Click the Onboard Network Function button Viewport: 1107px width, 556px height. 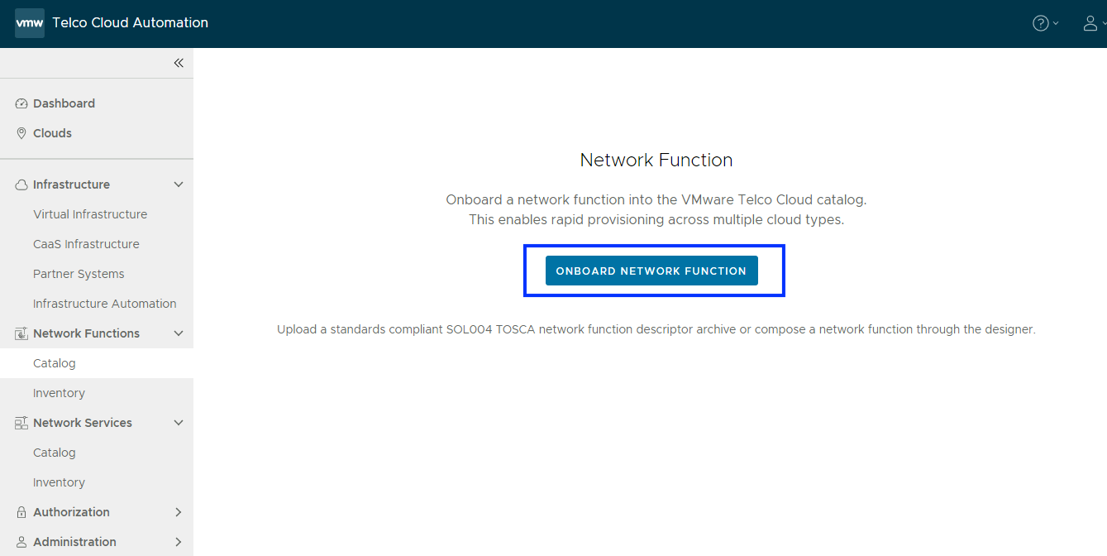651,271
